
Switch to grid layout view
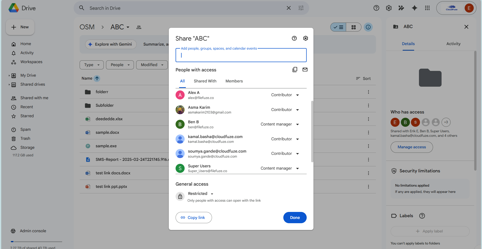pyautogui.click(x=353, y=27)
